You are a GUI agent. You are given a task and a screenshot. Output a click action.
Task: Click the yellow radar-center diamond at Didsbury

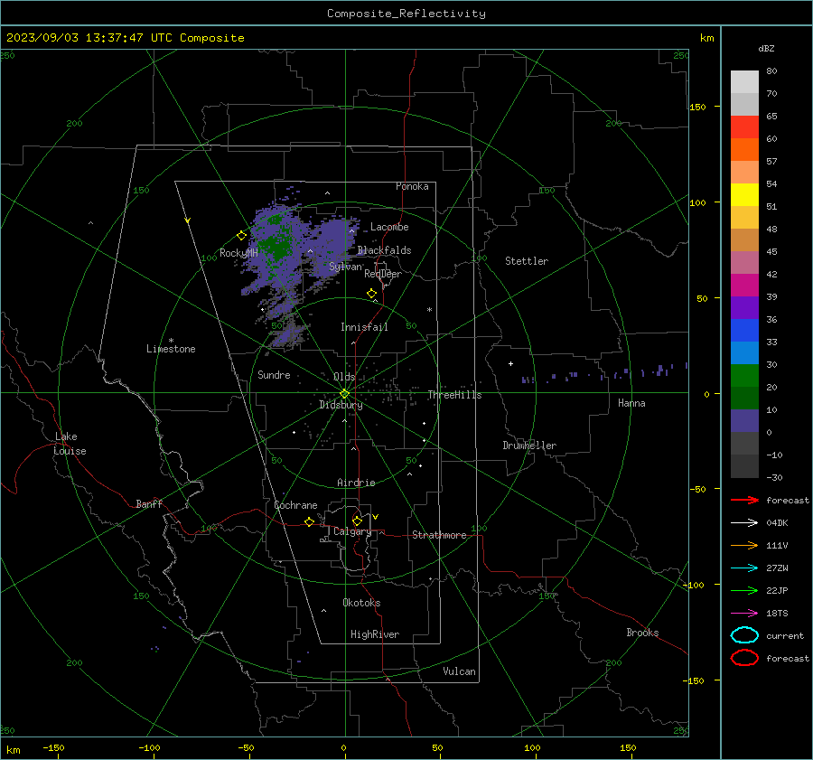(x=344, y=394)
